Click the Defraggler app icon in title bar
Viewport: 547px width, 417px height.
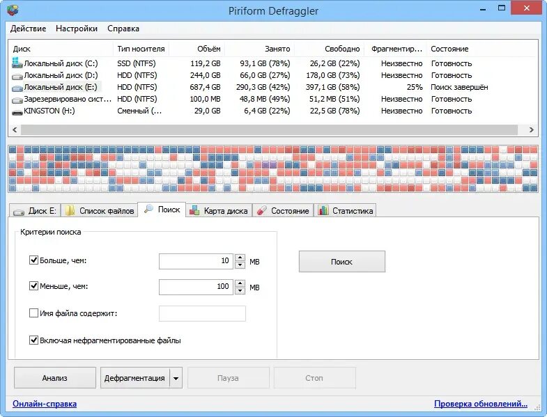pyautogui.click(x=12, y=10)
